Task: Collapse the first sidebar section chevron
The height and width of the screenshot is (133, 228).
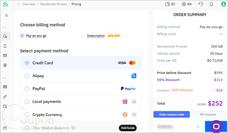Action: pos(4,27)
